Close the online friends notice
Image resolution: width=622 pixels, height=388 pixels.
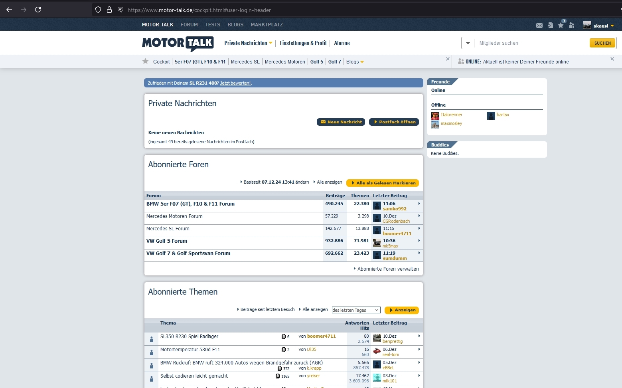point(612,59)
